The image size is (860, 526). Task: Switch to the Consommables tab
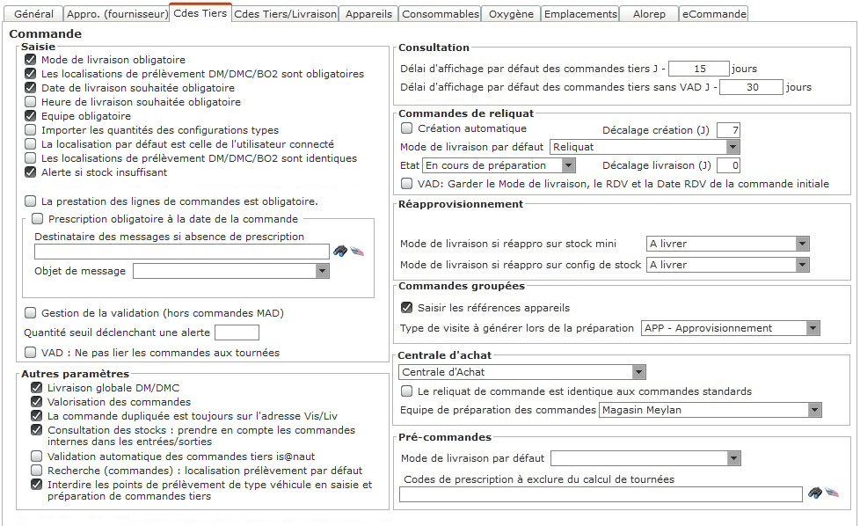point(440,14)
